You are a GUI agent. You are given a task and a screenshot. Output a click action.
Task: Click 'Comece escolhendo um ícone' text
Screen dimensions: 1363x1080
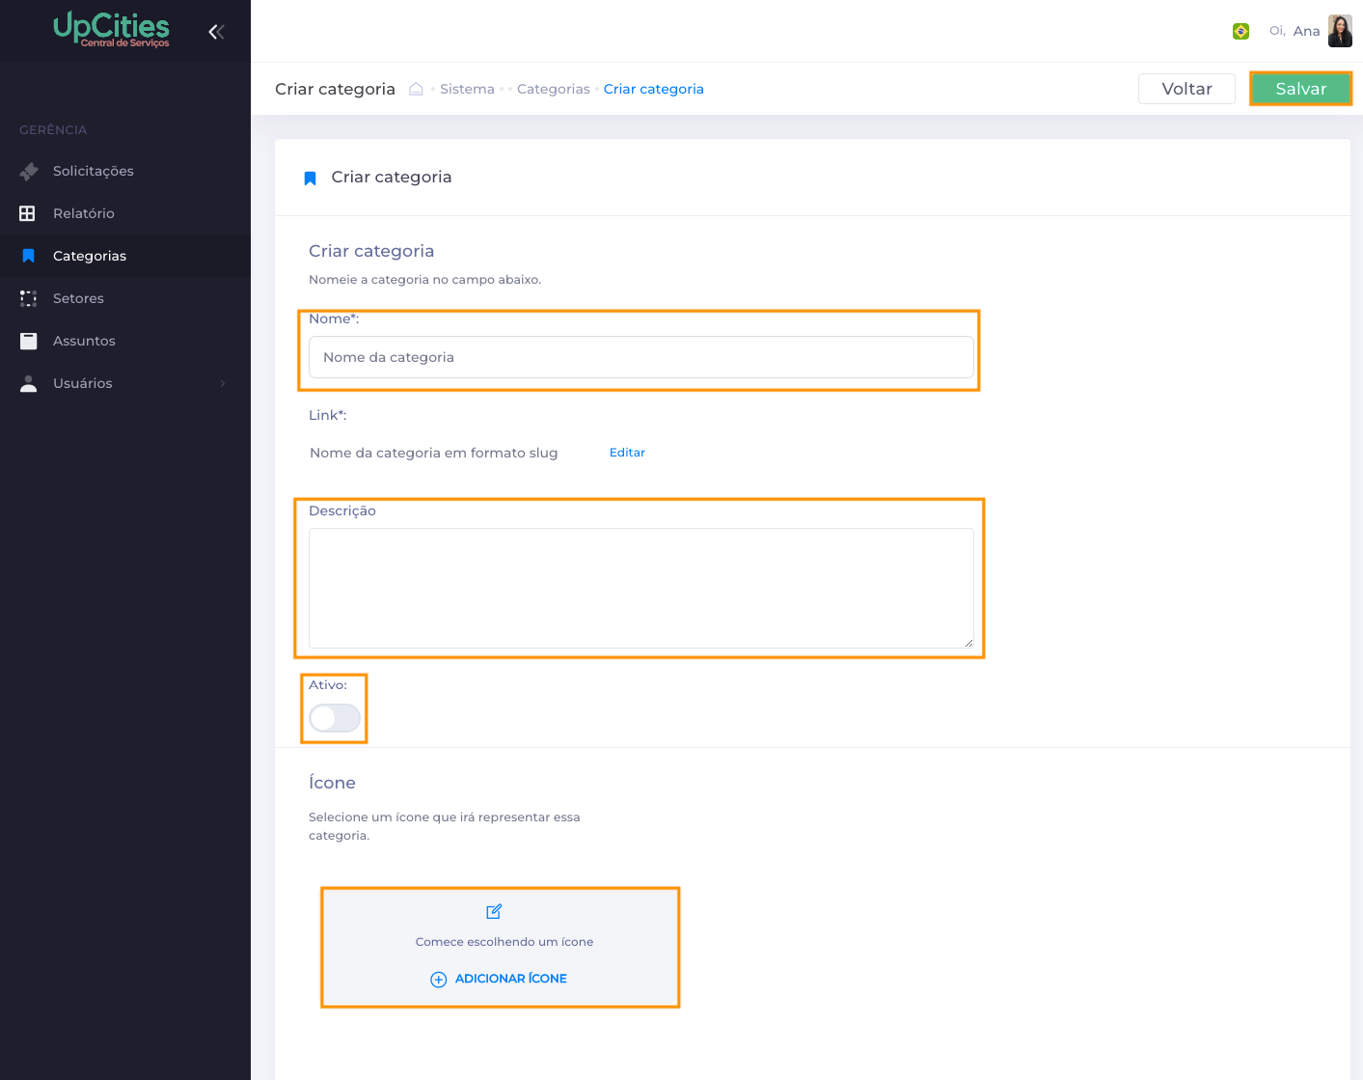click(x=504, y=942)
